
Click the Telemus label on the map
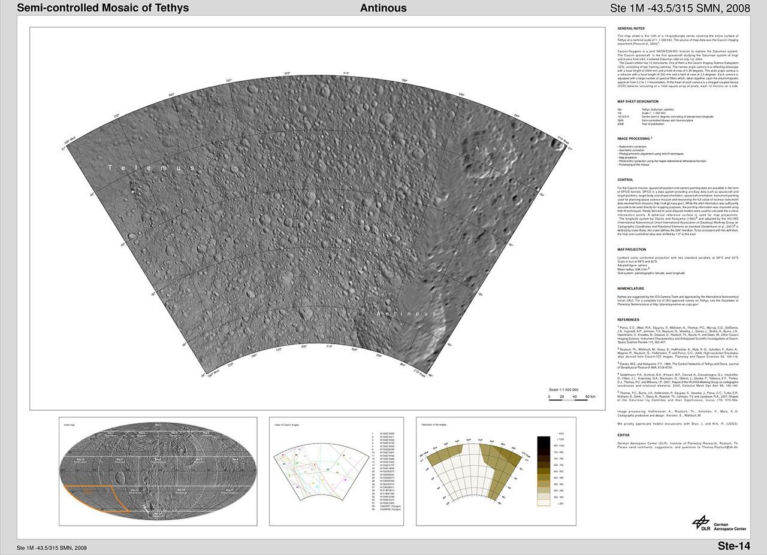point(152,168)
